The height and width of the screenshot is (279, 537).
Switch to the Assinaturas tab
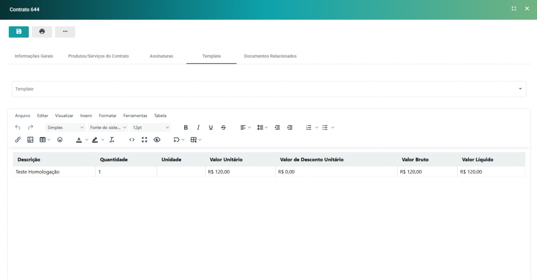tap(161, 56)
